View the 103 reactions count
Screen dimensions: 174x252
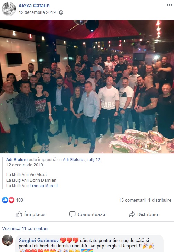(20, 200)
